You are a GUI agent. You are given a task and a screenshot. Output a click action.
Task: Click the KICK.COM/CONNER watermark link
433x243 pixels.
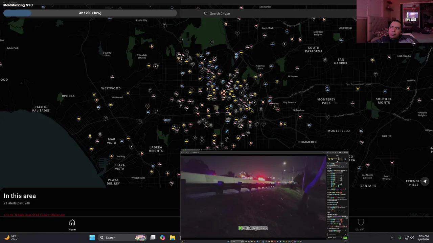253,228
